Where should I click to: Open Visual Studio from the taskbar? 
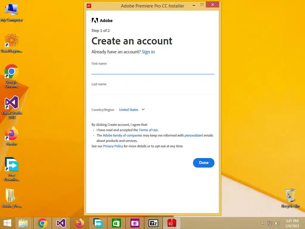click(61, 223)
